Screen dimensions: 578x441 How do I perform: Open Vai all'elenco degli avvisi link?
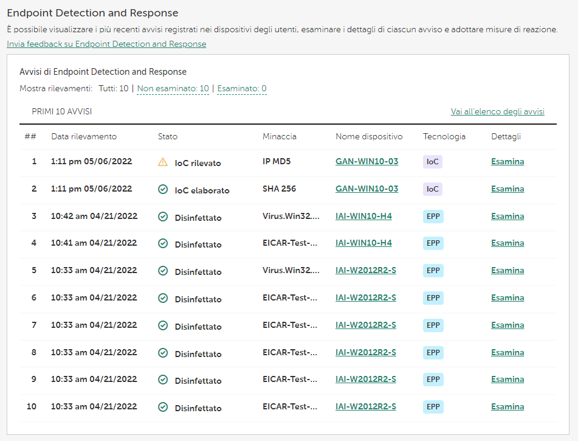click(497, 112)
